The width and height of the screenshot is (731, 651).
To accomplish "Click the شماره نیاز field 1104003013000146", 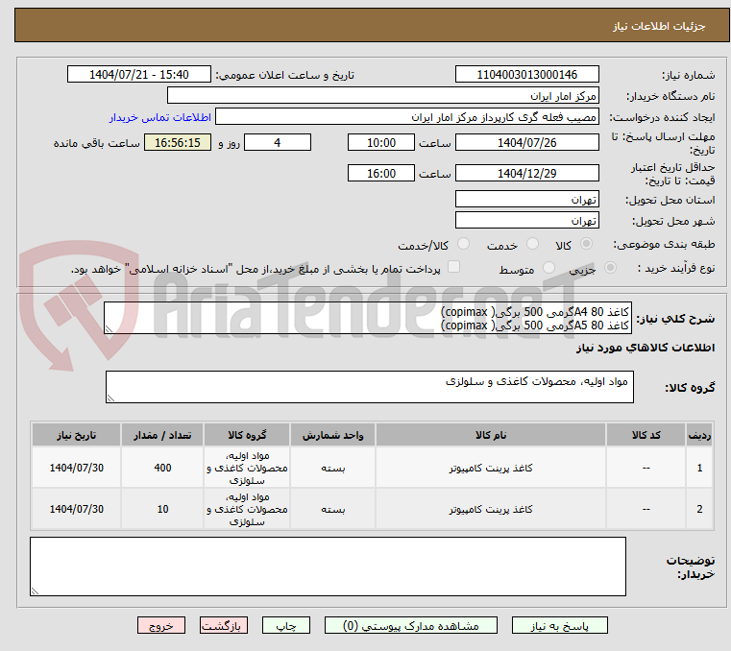I will click(x=526, y=75).
